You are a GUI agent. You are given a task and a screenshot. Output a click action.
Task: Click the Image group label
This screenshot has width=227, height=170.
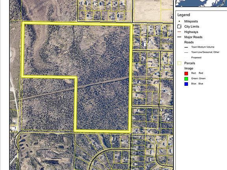click(x=189, y=68)
